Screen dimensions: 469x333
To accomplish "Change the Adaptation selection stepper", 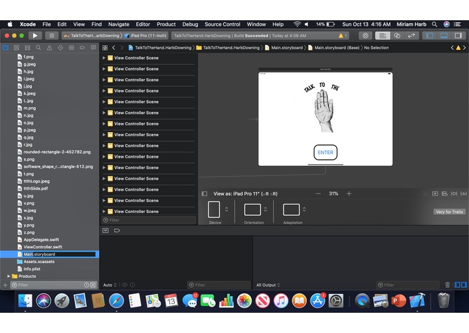I will tap(304, 210).
